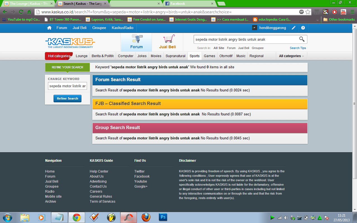Reload the page with the refresh icon
Image resolution: width=357 pixels, height=223 pixels.
21,12
